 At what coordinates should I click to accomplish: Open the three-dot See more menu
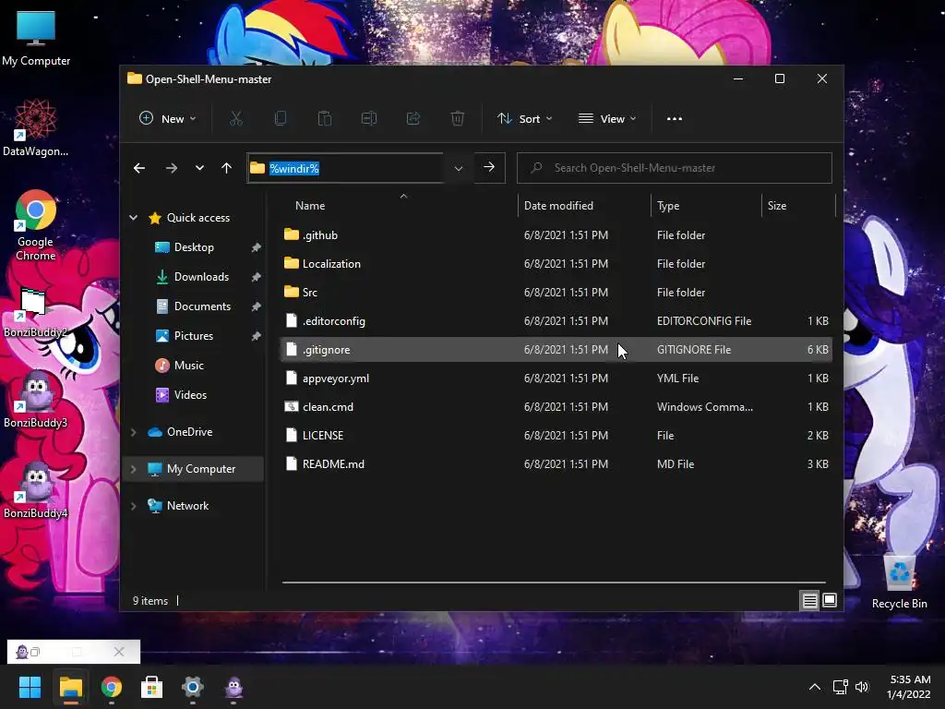[675, 119]
